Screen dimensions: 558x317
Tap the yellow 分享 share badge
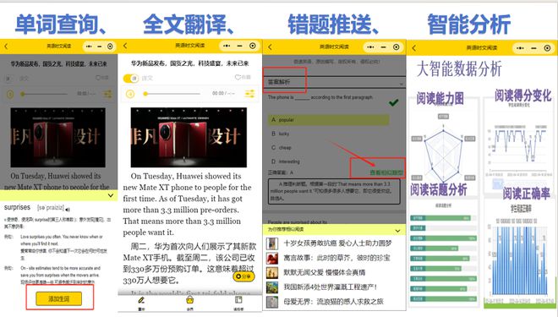point(243,276)
